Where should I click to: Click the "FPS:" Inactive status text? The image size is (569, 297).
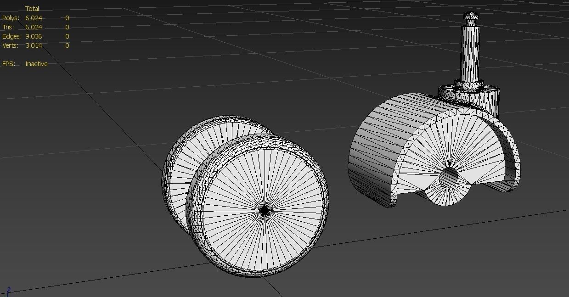point(36,64)
